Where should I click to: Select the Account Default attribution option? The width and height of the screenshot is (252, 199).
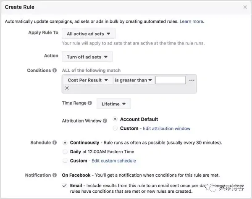tap(115, 119)
